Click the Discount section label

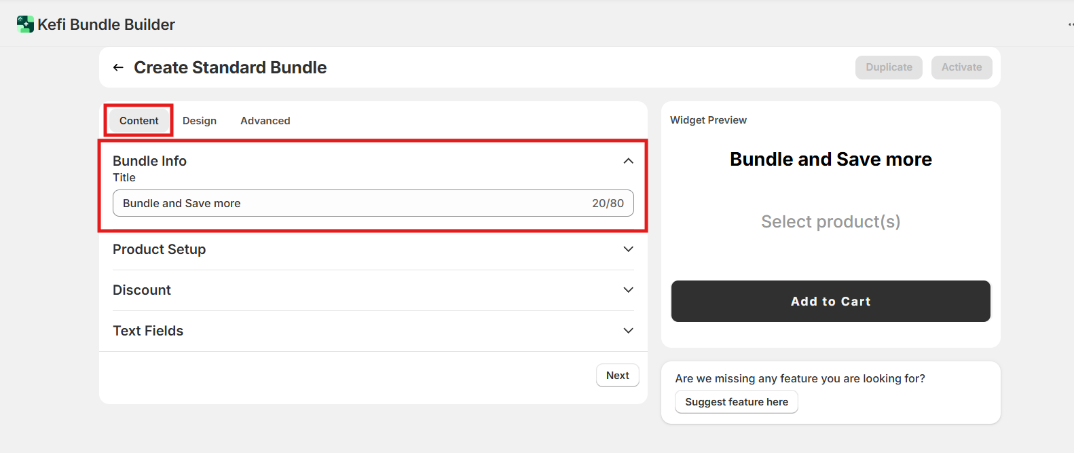coord(142,290)
